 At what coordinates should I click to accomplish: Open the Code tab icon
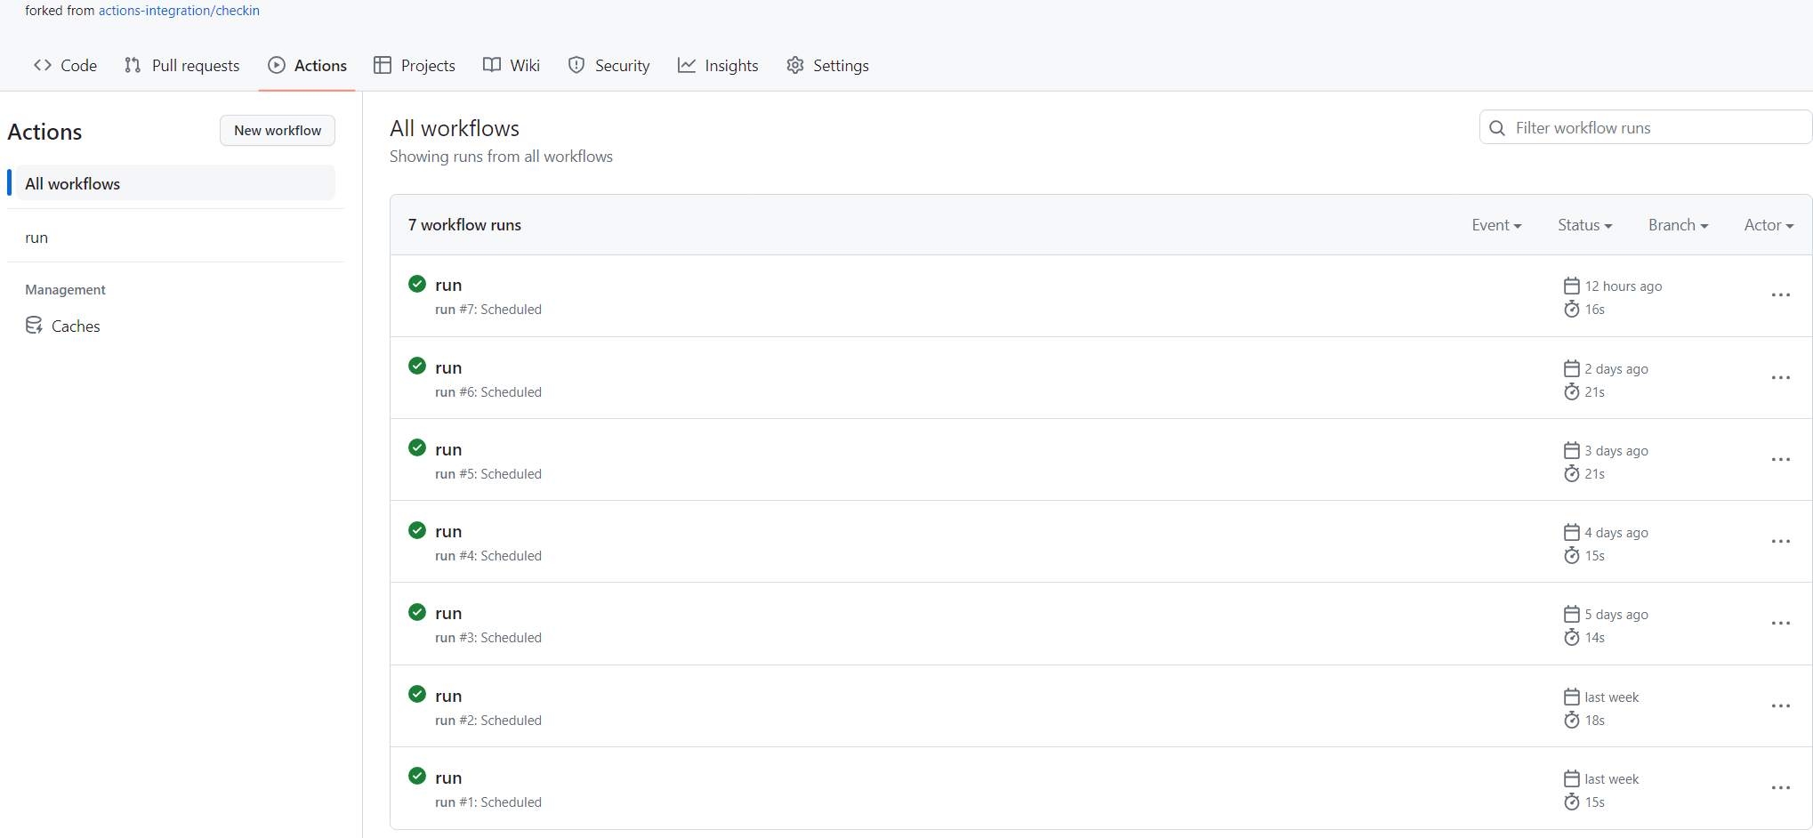point(42,65)
